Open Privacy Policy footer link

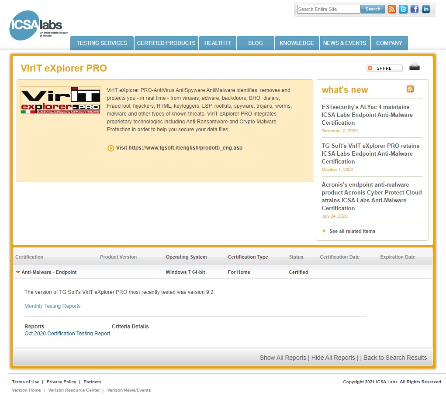tap(62, 382)
